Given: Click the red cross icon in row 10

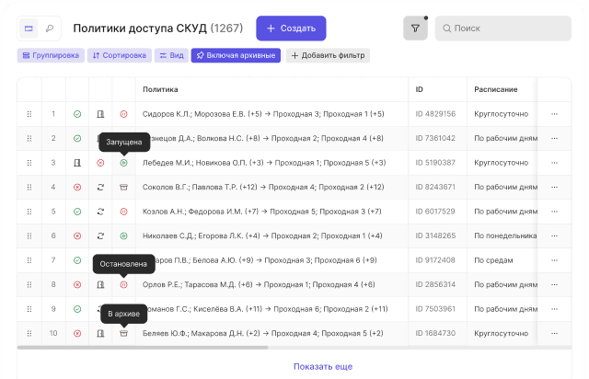Looking at the screenshot, I should [77, 333].
